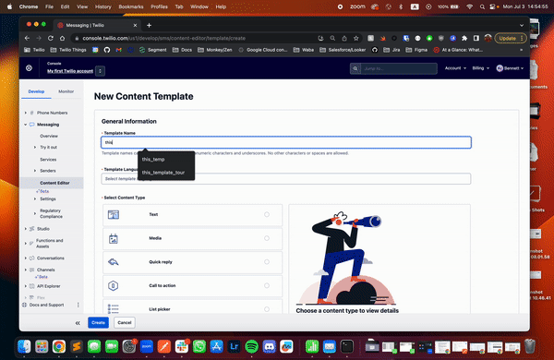Collapse the sidebar with the double-chevron icon
Screen dimensions: 554x360
[x=78, y=323]
